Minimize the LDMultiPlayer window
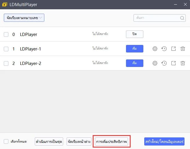Screen dimensions: 190x149 click(176, 4)
